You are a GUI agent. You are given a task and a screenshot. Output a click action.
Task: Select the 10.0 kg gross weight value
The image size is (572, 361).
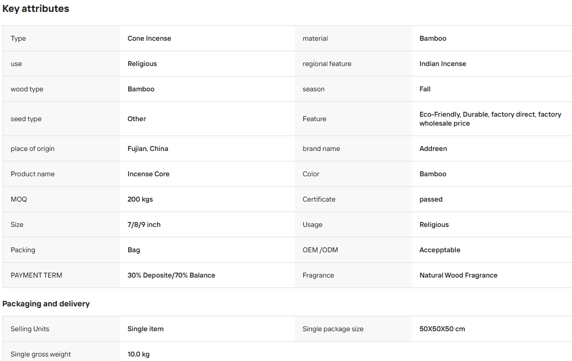(x=138, y=354)
